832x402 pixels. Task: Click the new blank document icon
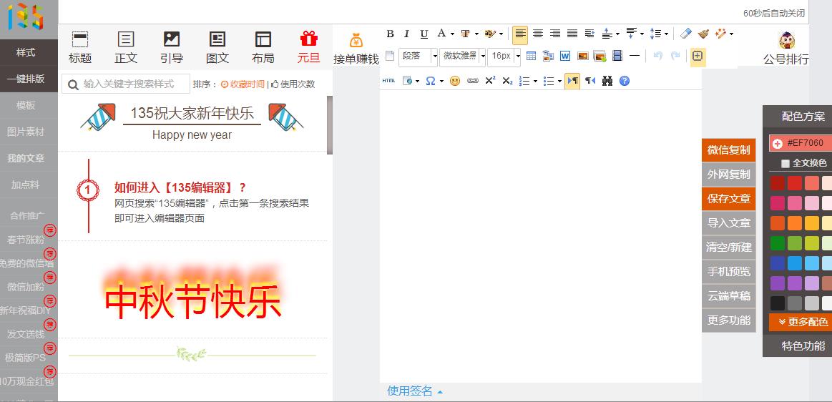pos(390,56)
